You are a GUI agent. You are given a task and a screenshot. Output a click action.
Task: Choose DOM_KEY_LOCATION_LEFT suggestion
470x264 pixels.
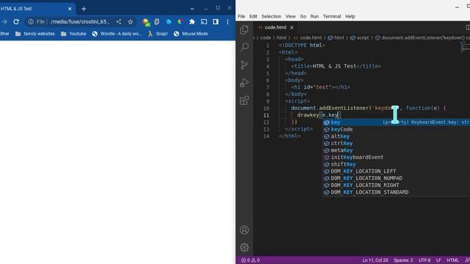coord(397,171)
